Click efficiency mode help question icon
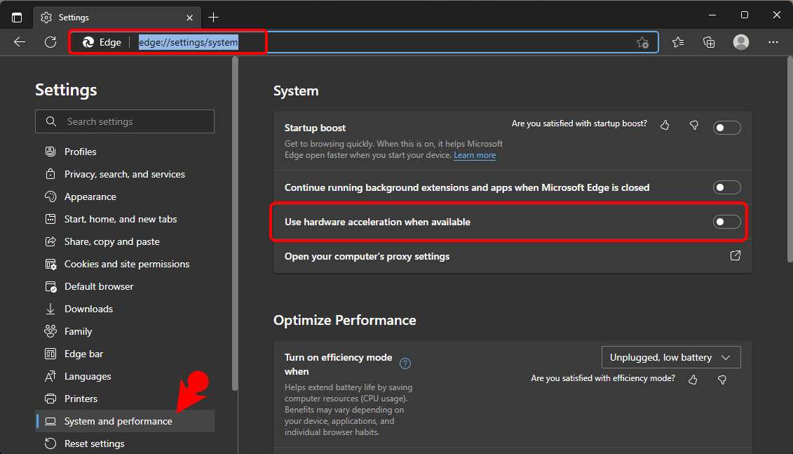 click(x=405, y=363)
